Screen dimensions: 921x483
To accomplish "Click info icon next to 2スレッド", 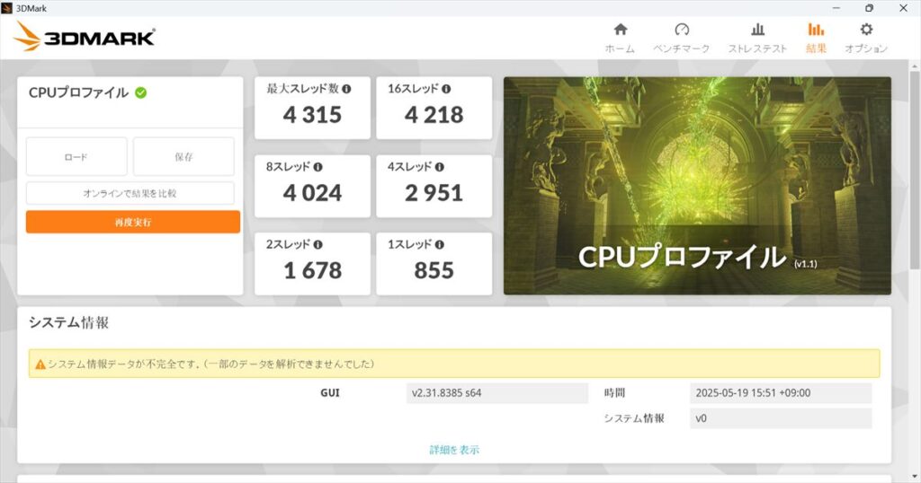I will click(317, 244).
